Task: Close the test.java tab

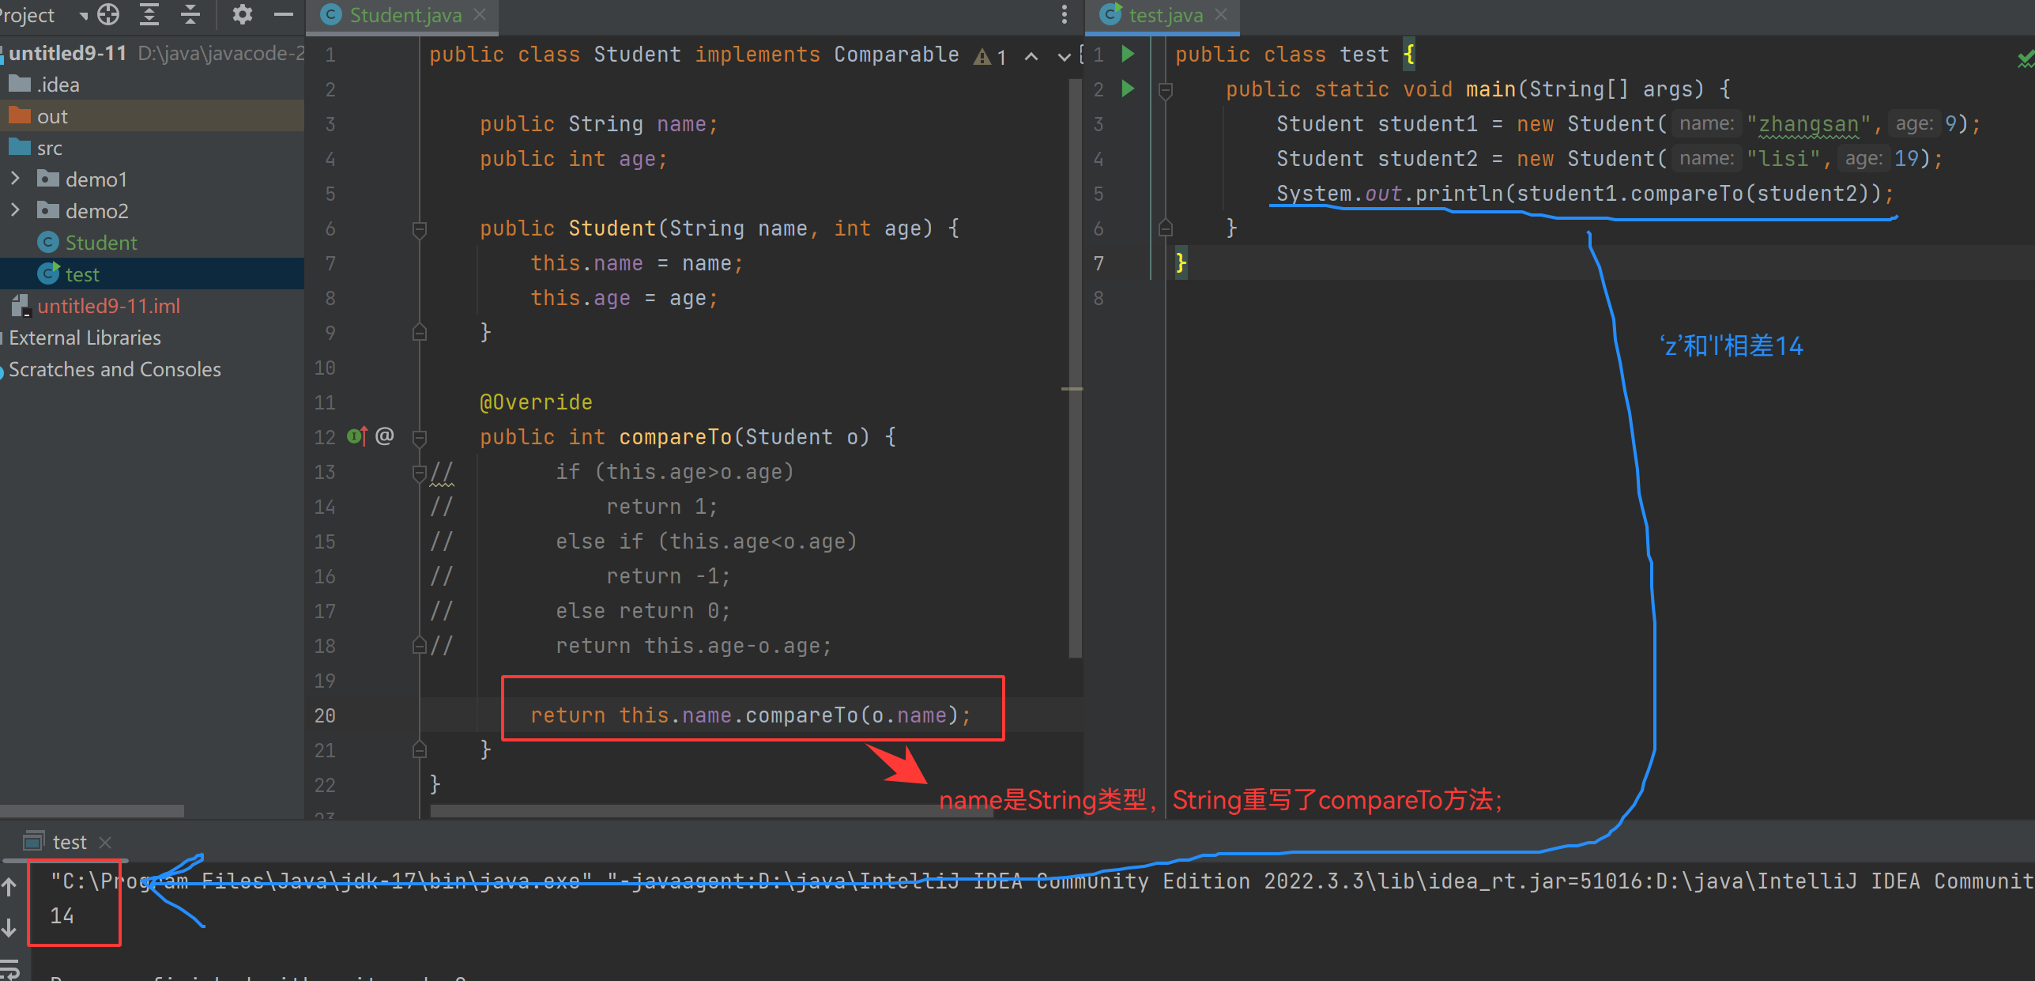Action: [x=1219, y=14]
